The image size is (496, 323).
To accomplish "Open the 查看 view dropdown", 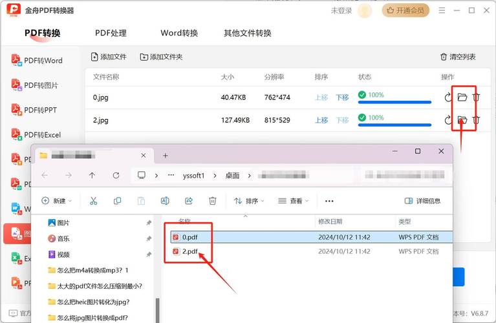I will tap(293, 201).
